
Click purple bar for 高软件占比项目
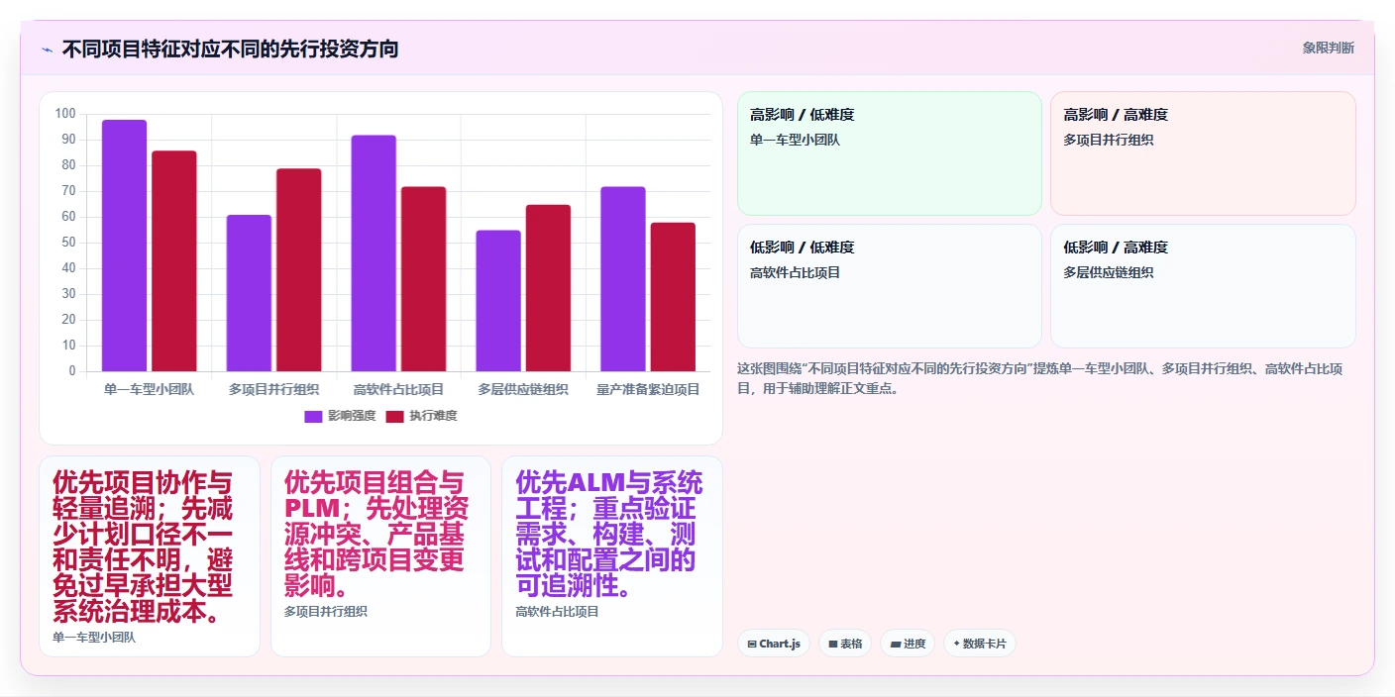[x=374, y=253]
